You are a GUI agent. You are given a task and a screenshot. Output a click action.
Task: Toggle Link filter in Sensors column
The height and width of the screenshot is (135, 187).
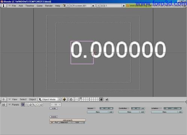click(x=111, y=108)
